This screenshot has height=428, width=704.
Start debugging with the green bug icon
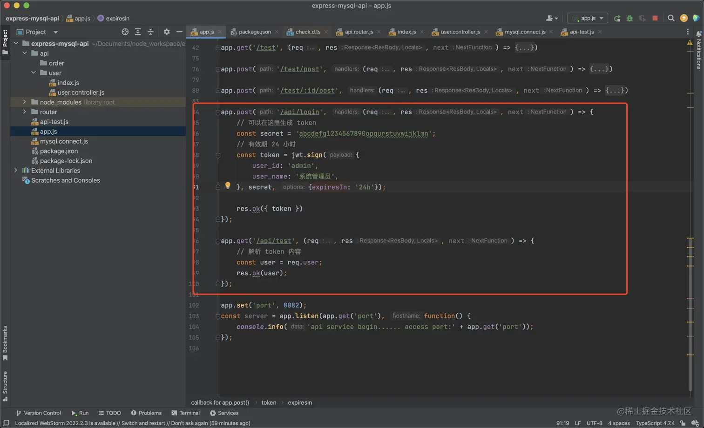[x=630, y=18]
